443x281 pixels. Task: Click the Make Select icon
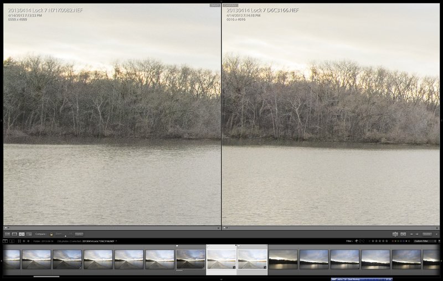coord(403,234)
